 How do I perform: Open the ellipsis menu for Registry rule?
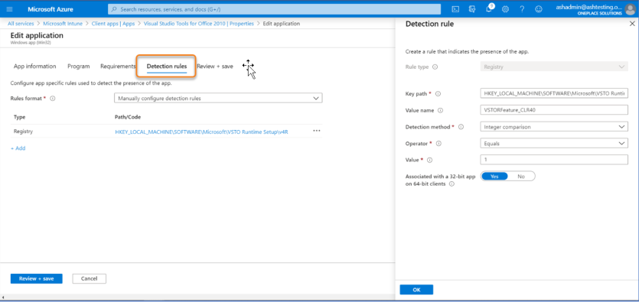coord(317,131)
